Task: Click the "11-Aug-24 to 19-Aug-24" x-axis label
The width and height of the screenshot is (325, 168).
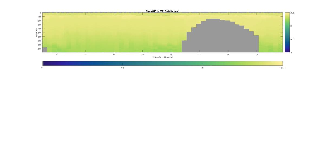Action: [x=162, y=57]
